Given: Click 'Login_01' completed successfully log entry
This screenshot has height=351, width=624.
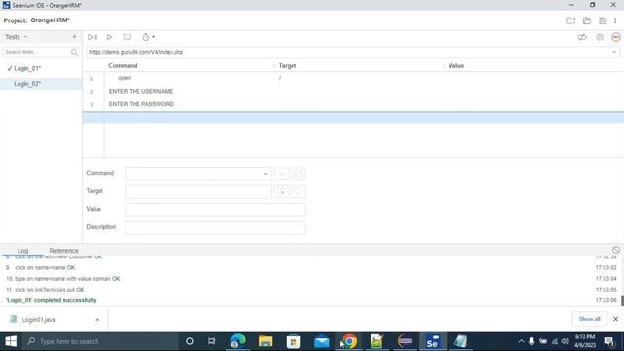Looking at the screenshot, I should (51, 300).
